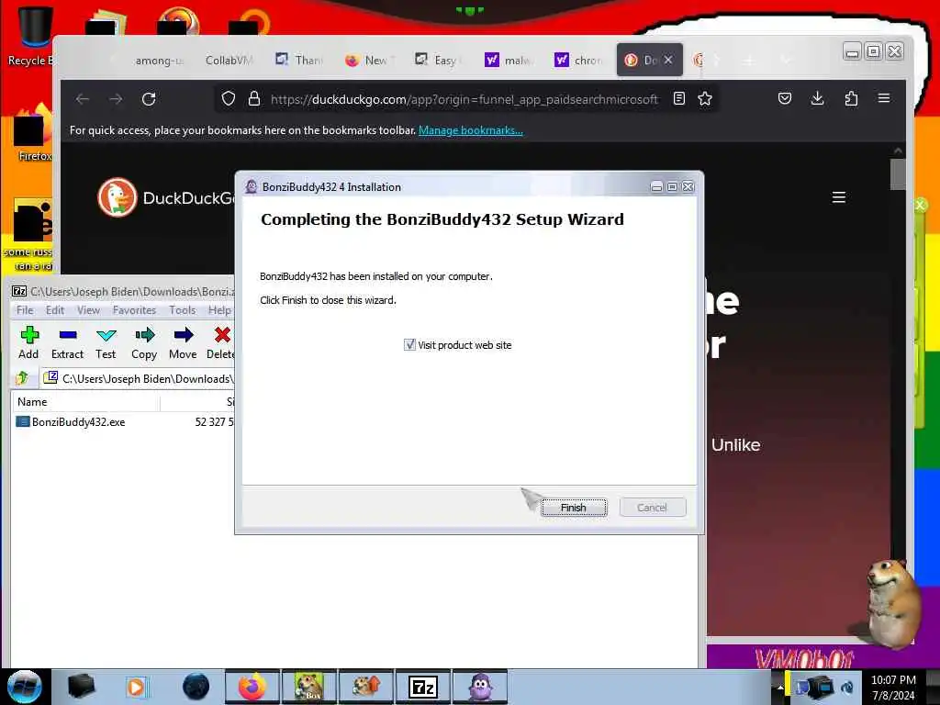940x705 pixels.
Task: Open the media player taskbar icon
Action: click(x=136, y=687)
